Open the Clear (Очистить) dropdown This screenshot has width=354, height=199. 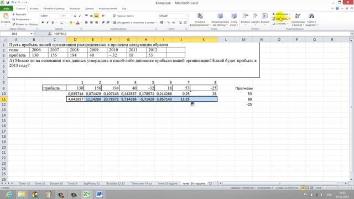[280, 24]
